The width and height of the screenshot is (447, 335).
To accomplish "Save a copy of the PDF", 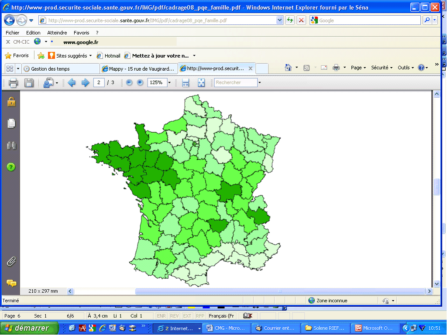I will click(x=29, y=82).
